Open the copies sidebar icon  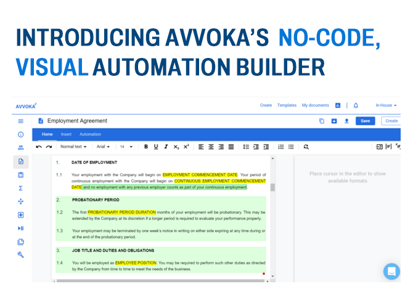click(20, 242)
